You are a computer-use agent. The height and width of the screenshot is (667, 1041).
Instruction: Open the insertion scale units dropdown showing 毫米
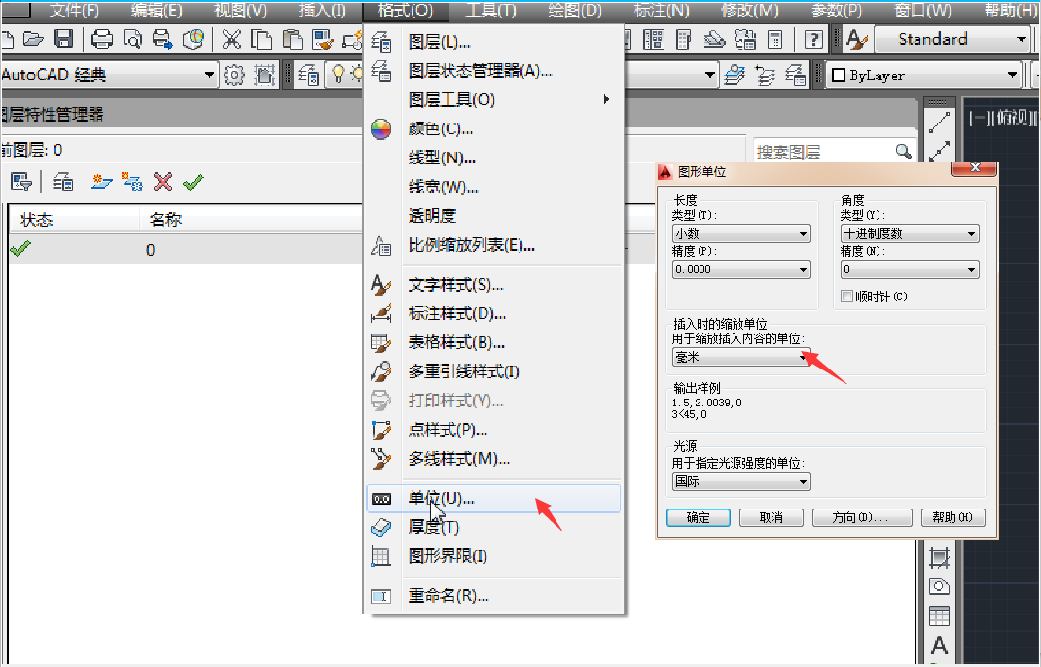click(x=741, y=357)
